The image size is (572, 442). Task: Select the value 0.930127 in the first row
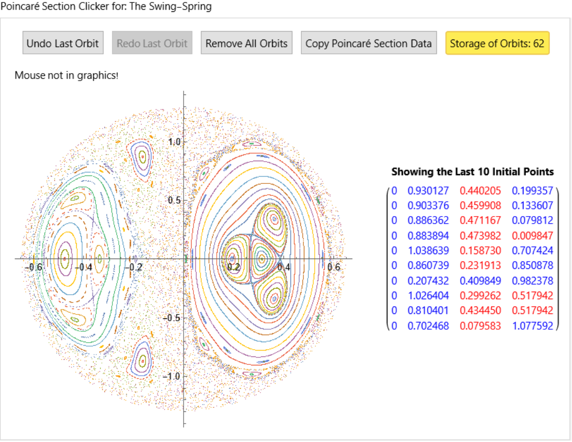point(428,191)
